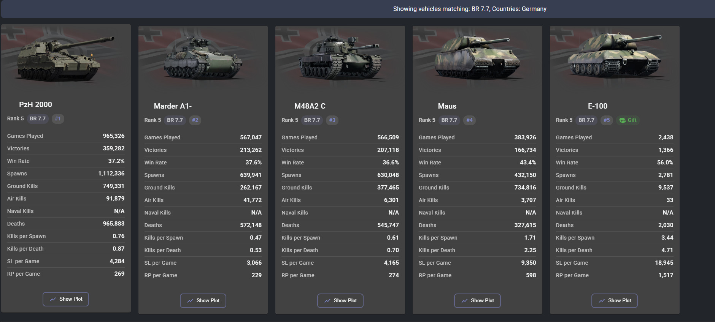Open the M48A2 C plot

(x=340, y=301)
